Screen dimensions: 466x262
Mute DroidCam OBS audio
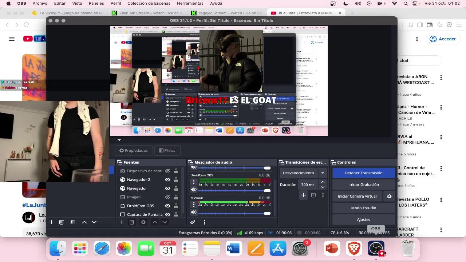194,190
